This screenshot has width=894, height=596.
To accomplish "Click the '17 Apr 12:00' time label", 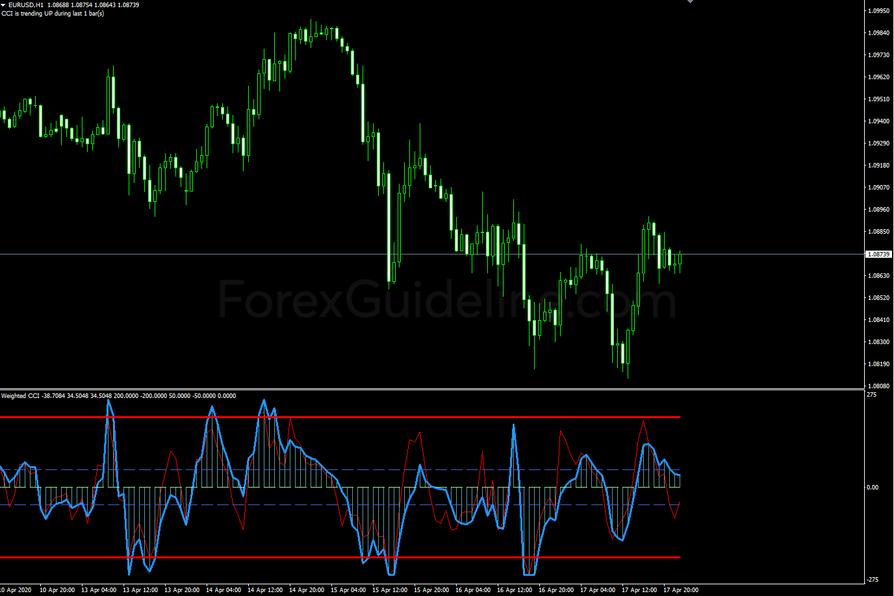I will (x=639, y=590).
